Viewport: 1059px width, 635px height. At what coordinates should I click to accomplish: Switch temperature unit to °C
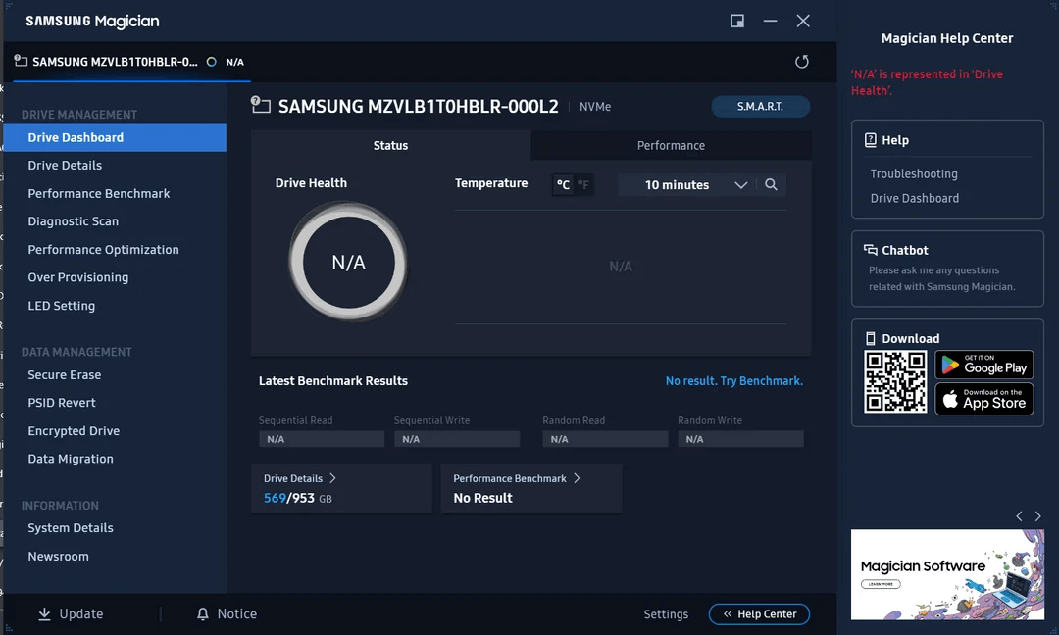tap(563, 185)
